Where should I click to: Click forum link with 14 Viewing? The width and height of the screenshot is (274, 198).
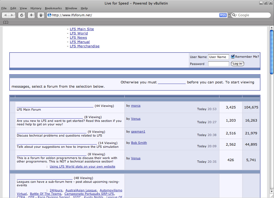57,143
